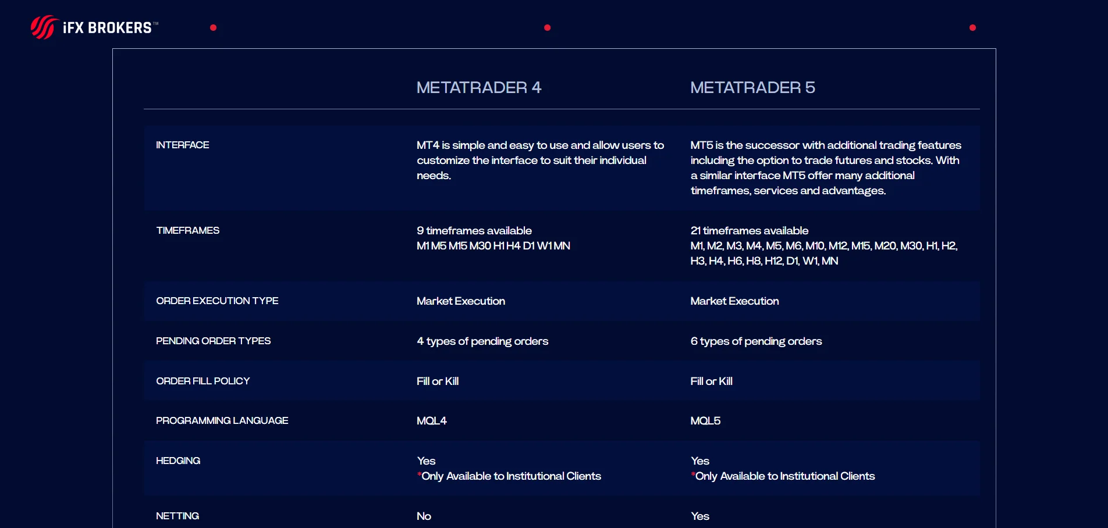Click 'Fill or Kill' in the MetaTrader 5 column
This screenshot has width=1108, height=528.
coord(711,381)
